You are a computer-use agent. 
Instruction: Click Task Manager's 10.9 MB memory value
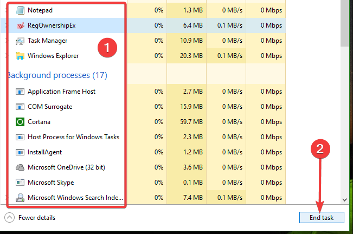[x=191, y=41]
